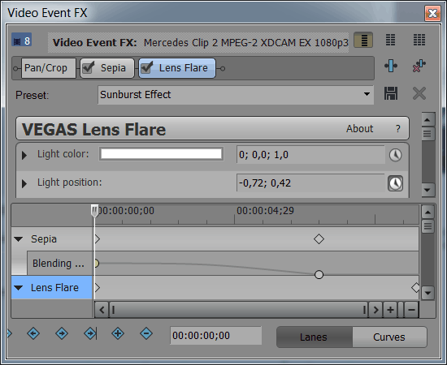This screenshot has height=365, width=447.
Task: Delete the current preset
Action: point(419,93)
